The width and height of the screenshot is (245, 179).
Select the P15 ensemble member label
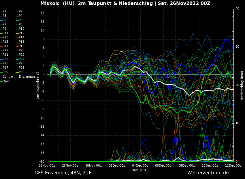tap(5, 42)
